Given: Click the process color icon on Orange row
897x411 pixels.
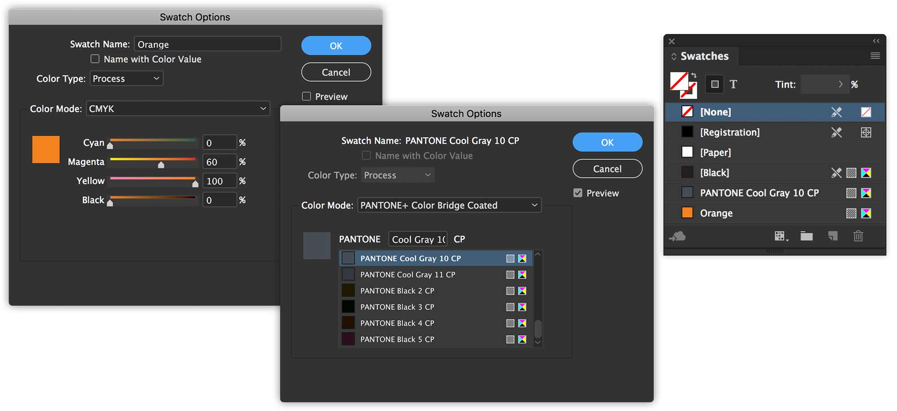Looking at the screenshot, I should pyautogui.click(x=851, y=213).
